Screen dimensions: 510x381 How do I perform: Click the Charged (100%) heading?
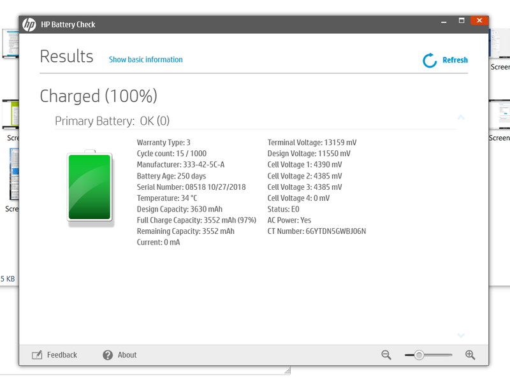99,96
